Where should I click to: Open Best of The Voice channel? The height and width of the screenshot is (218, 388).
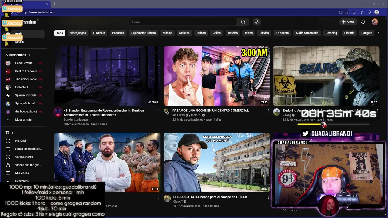point(24,71)
